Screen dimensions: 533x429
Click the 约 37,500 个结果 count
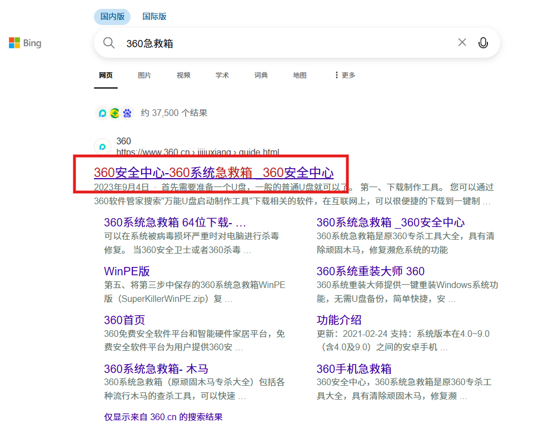pyautogui.click(x=174, y=113)
